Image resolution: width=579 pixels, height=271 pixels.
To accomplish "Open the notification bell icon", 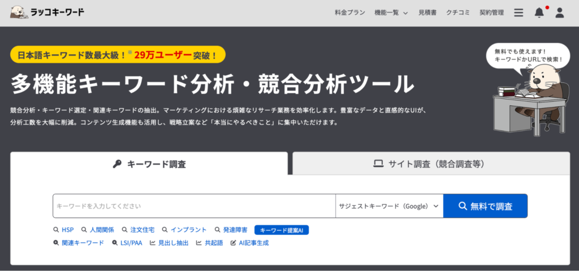I will [539, 12].
